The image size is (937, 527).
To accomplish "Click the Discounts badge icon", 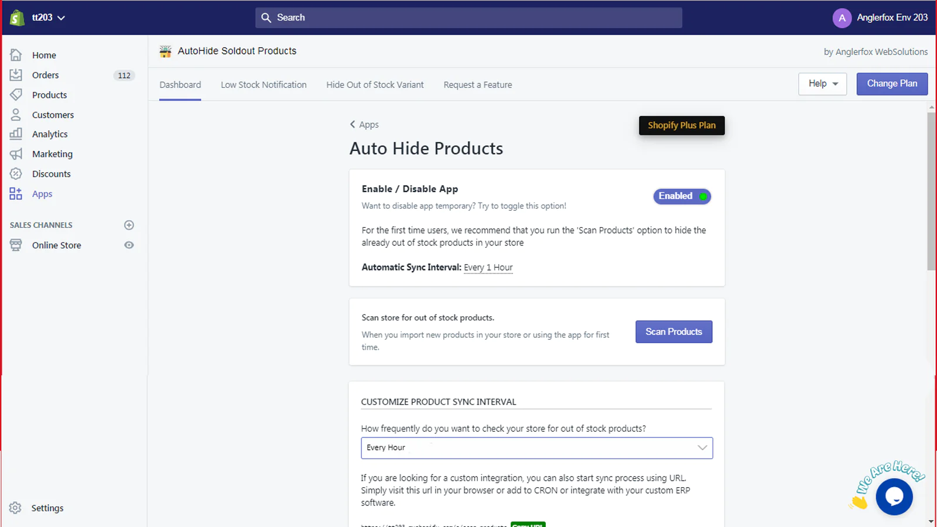I will click(16, 174).
